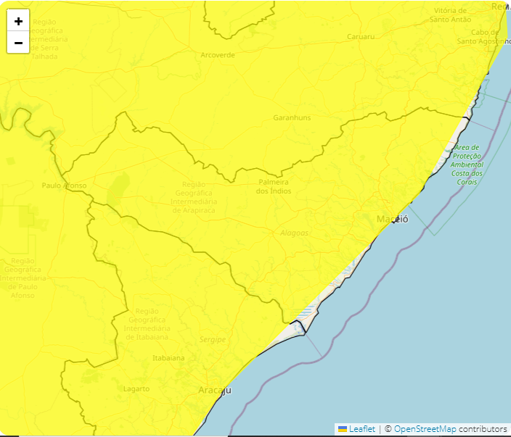Open the OpenStreetMap contributors link
The width and height of the screenshot is (511, 437).
[425, 428]
